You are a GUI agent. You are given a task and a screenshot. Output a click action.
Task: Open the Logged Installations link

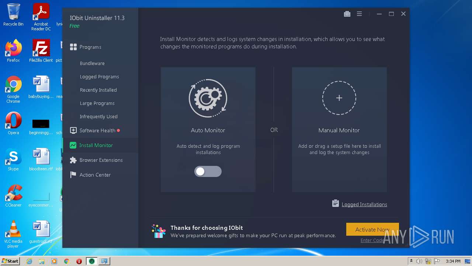coord(364,204)
